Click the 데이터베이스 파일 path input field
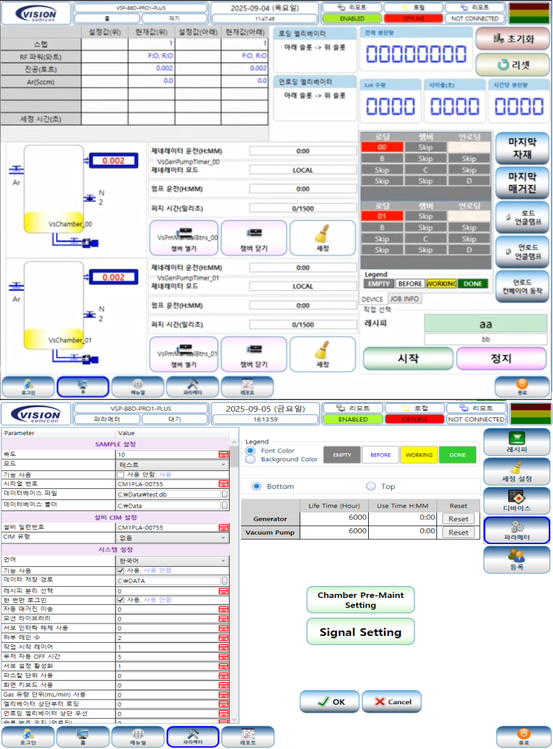Screen dimensions: 553x749 (x=168, y=494)
